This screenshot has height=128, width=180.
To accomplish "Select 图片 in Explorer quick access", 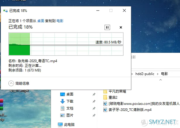I will coord(70,115).
